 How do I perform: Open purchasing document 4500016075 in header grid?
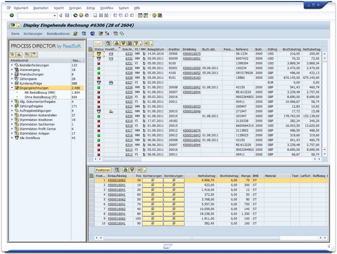tap(192, 54)
